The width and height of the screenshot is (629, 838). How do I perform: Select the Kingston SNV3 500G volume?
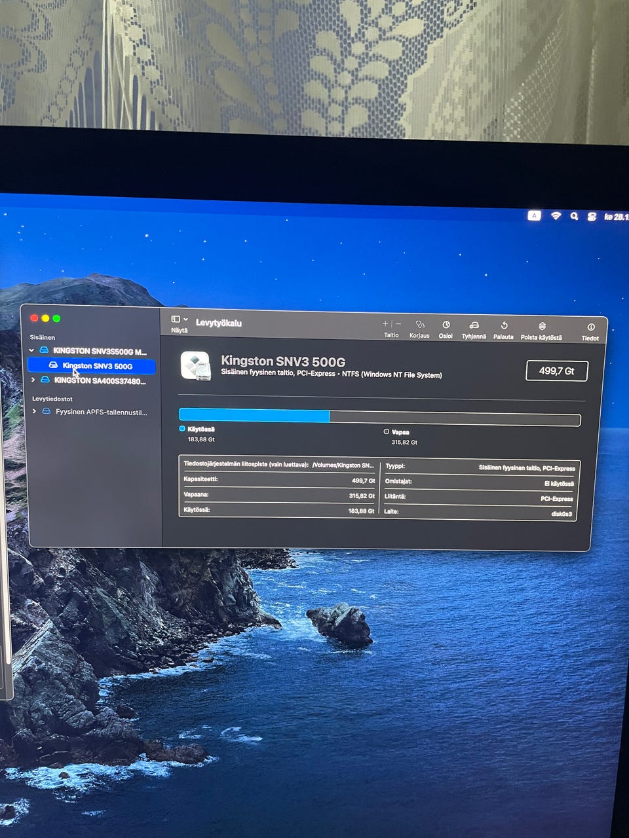[92, 366]
